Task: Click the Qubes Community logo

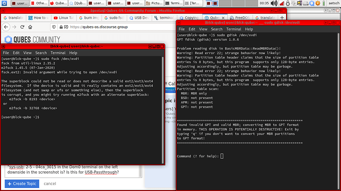Action: [x=32, y=39]
